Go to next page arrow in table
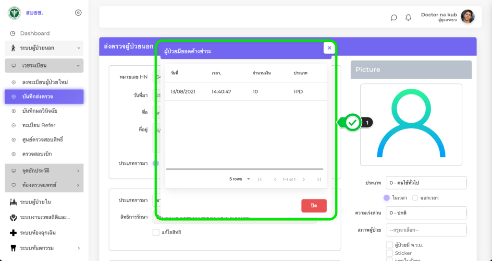The height and width of the screenshot is (261, 492). coord(304,179)
